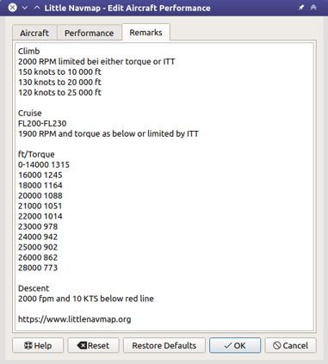Screen dimensions: 328x364
Task: Place cursor on '150 knots to 10 000 ft'
Action: pos(59,72)
